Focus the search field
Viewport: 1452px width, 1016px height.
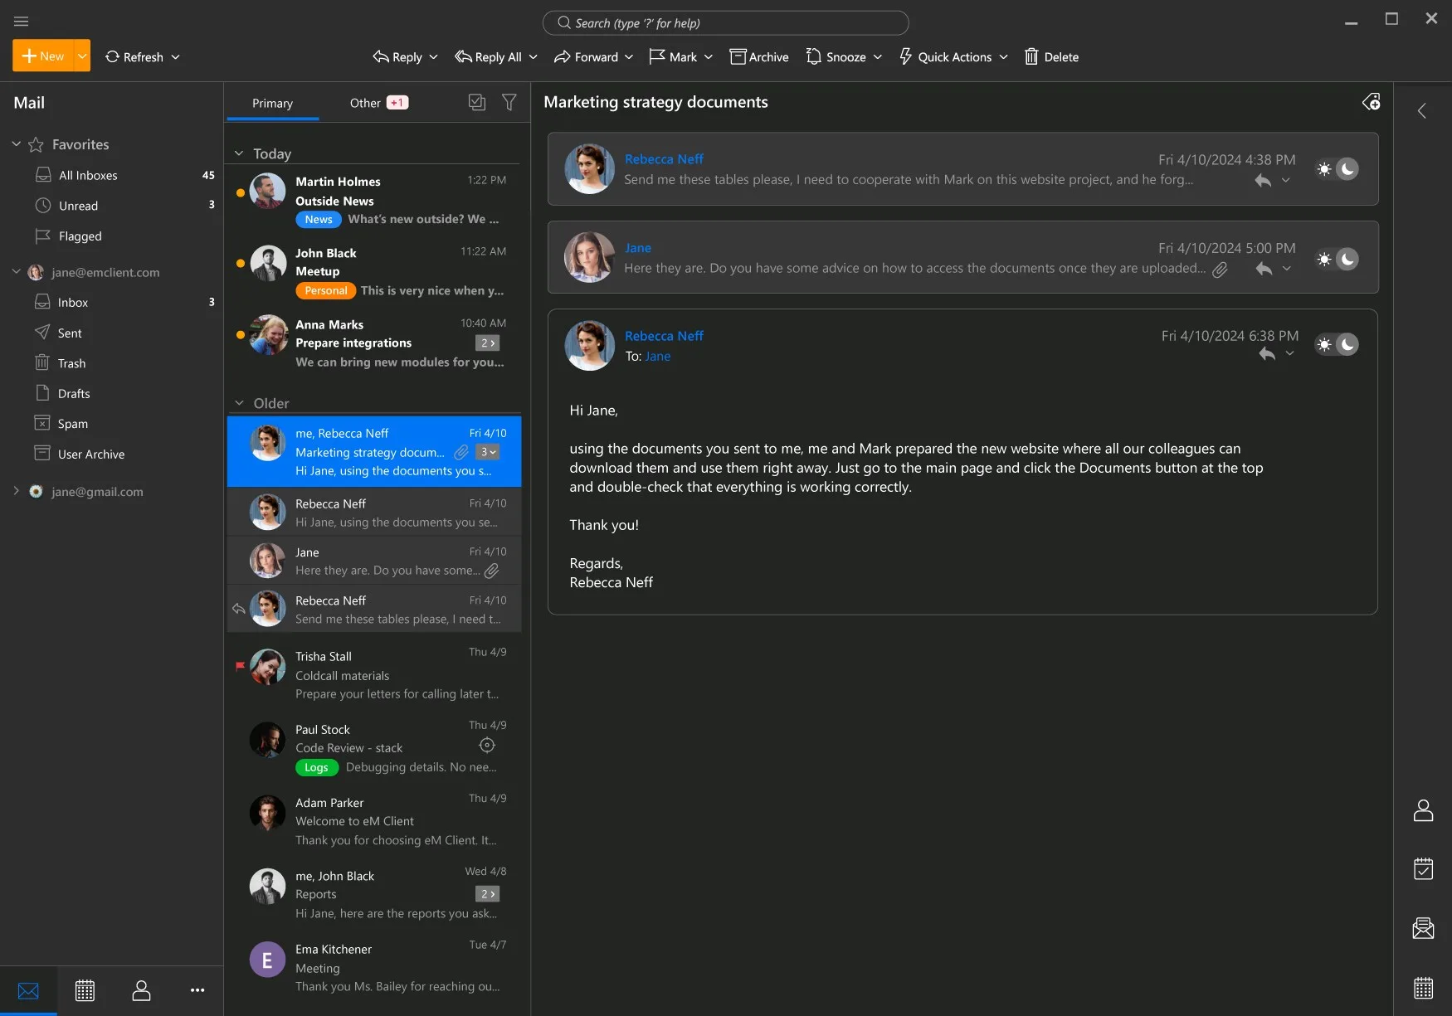click(x=725, y=23)
